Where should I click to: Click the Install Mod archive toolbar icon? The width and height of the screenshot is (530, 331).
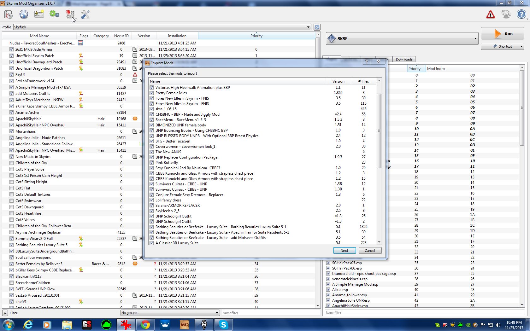[x=9, y=14]
